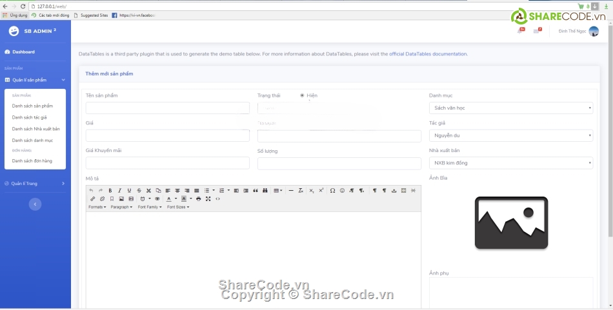Open the SB Admin 2 brand link
The width and height of the screenshot is (613, 310).
pos(33,31)
